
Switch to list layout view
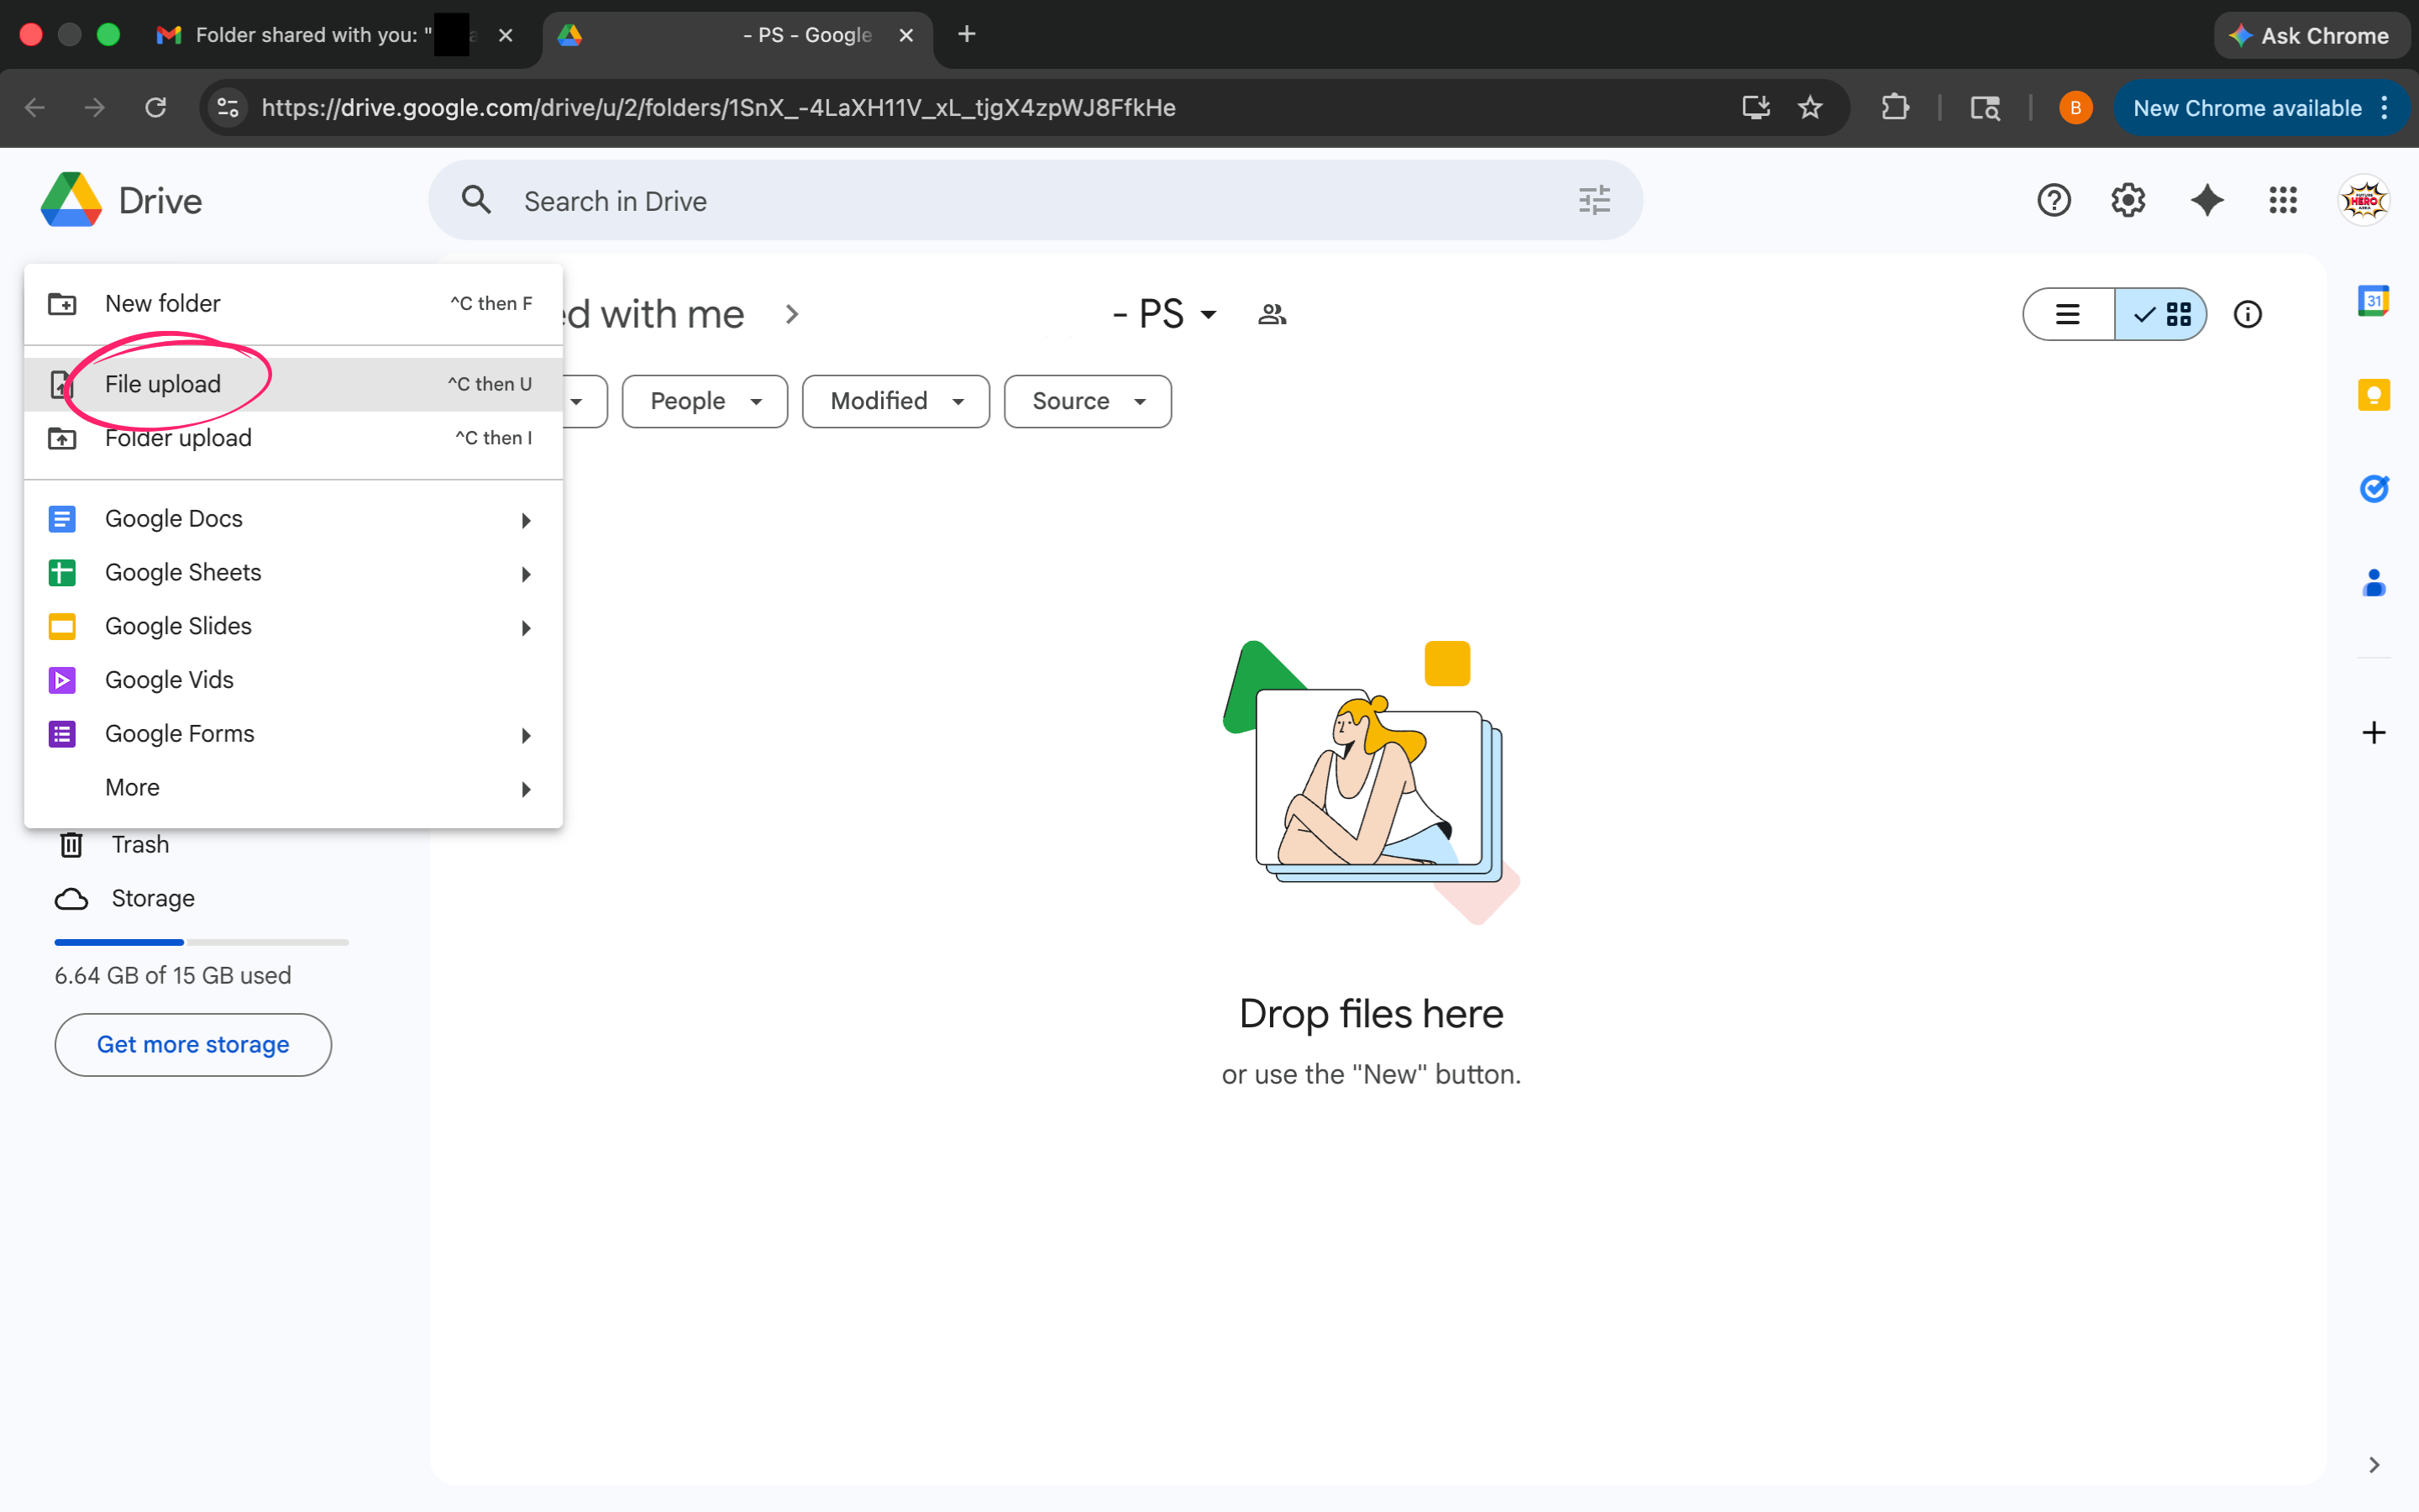[x=2068, y=315]
